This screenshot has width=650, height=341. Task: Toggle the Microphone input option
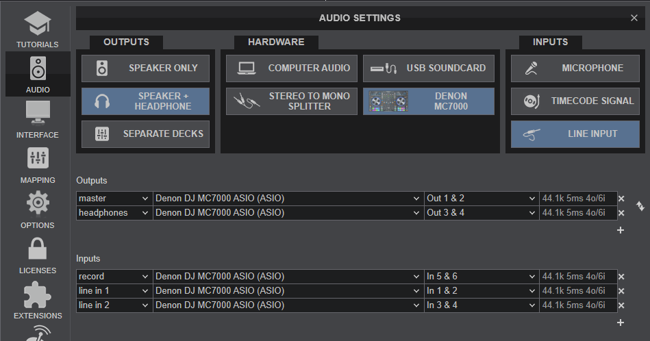pos(576,68)
